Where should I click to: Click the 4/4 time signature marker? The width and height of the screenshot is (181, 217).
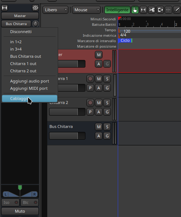123,35
